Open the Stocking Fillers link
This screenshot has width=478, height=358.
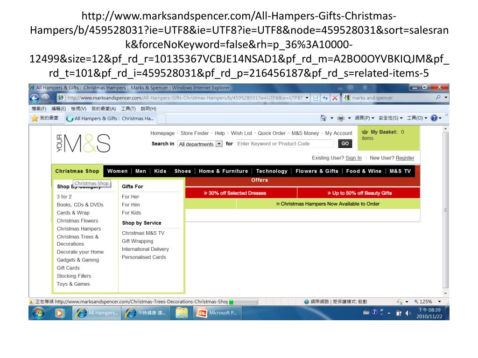click(74, 276)
